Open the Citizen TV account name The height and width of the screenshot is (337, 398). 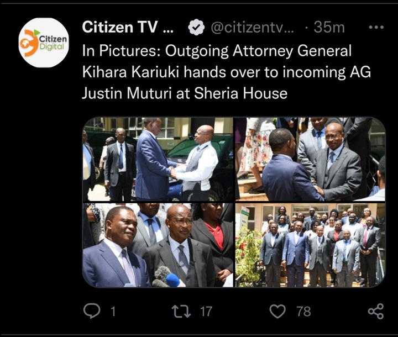pos(128,27)
